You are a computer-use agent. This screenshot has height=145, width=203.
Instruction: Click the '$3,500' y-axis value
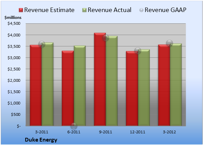(x=14, y=46)
